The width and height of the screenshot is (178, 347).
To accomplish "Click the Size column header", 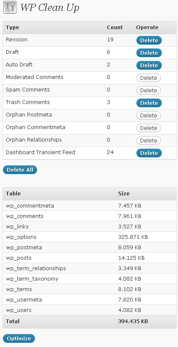I will [x=124, y=193].
